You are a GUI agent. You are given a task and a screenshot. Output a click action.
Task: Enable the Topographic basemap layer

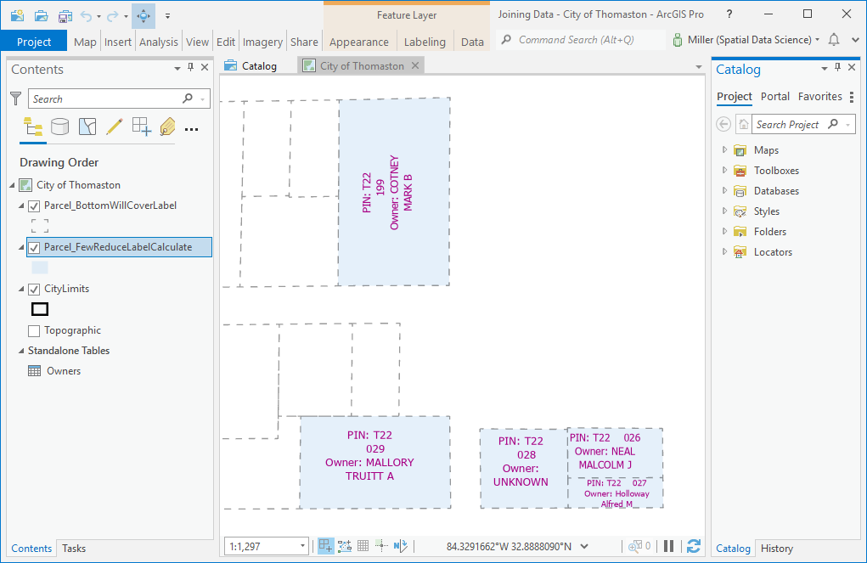click(x=35, y=329)
